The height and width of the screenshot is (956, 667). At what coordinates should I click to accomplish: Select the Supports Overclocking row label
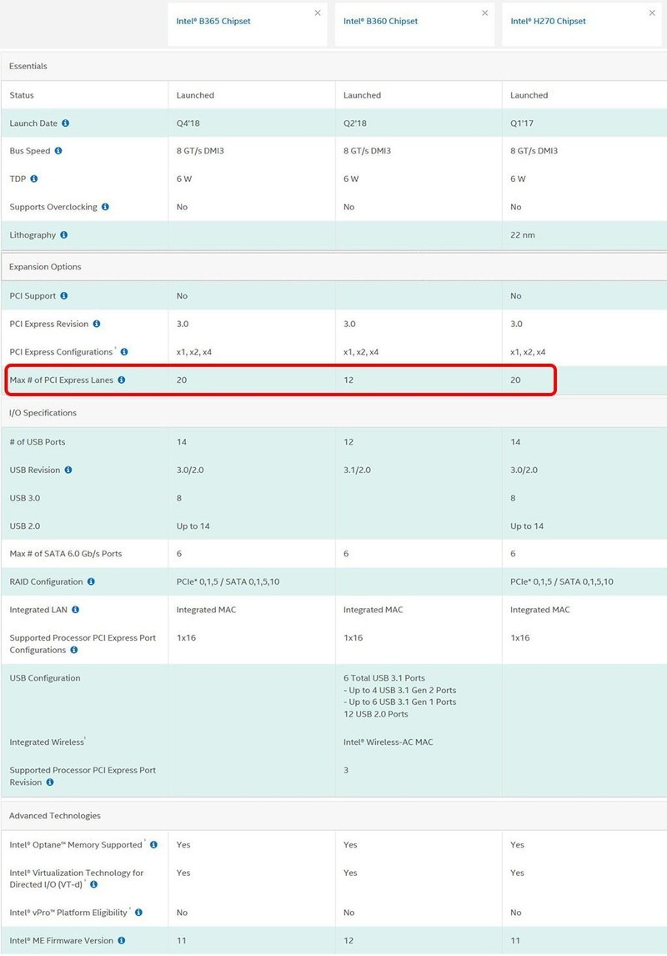(53, 207)
